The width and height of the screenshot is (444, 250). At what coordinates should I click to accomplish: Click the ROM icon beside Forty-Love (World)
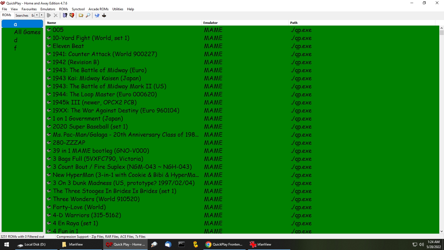49,207
